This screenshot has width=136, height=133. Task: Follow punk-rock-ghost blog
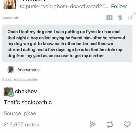[x=119, y=6]
